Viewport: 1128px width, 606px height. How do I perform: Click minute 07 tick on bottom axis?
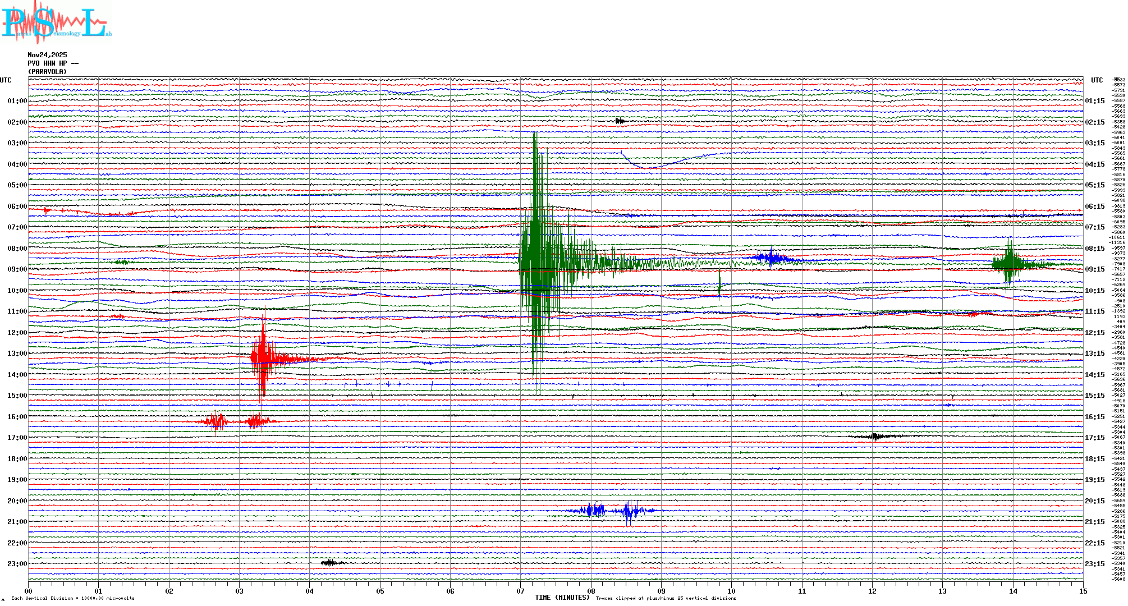[x=521, y=591]
